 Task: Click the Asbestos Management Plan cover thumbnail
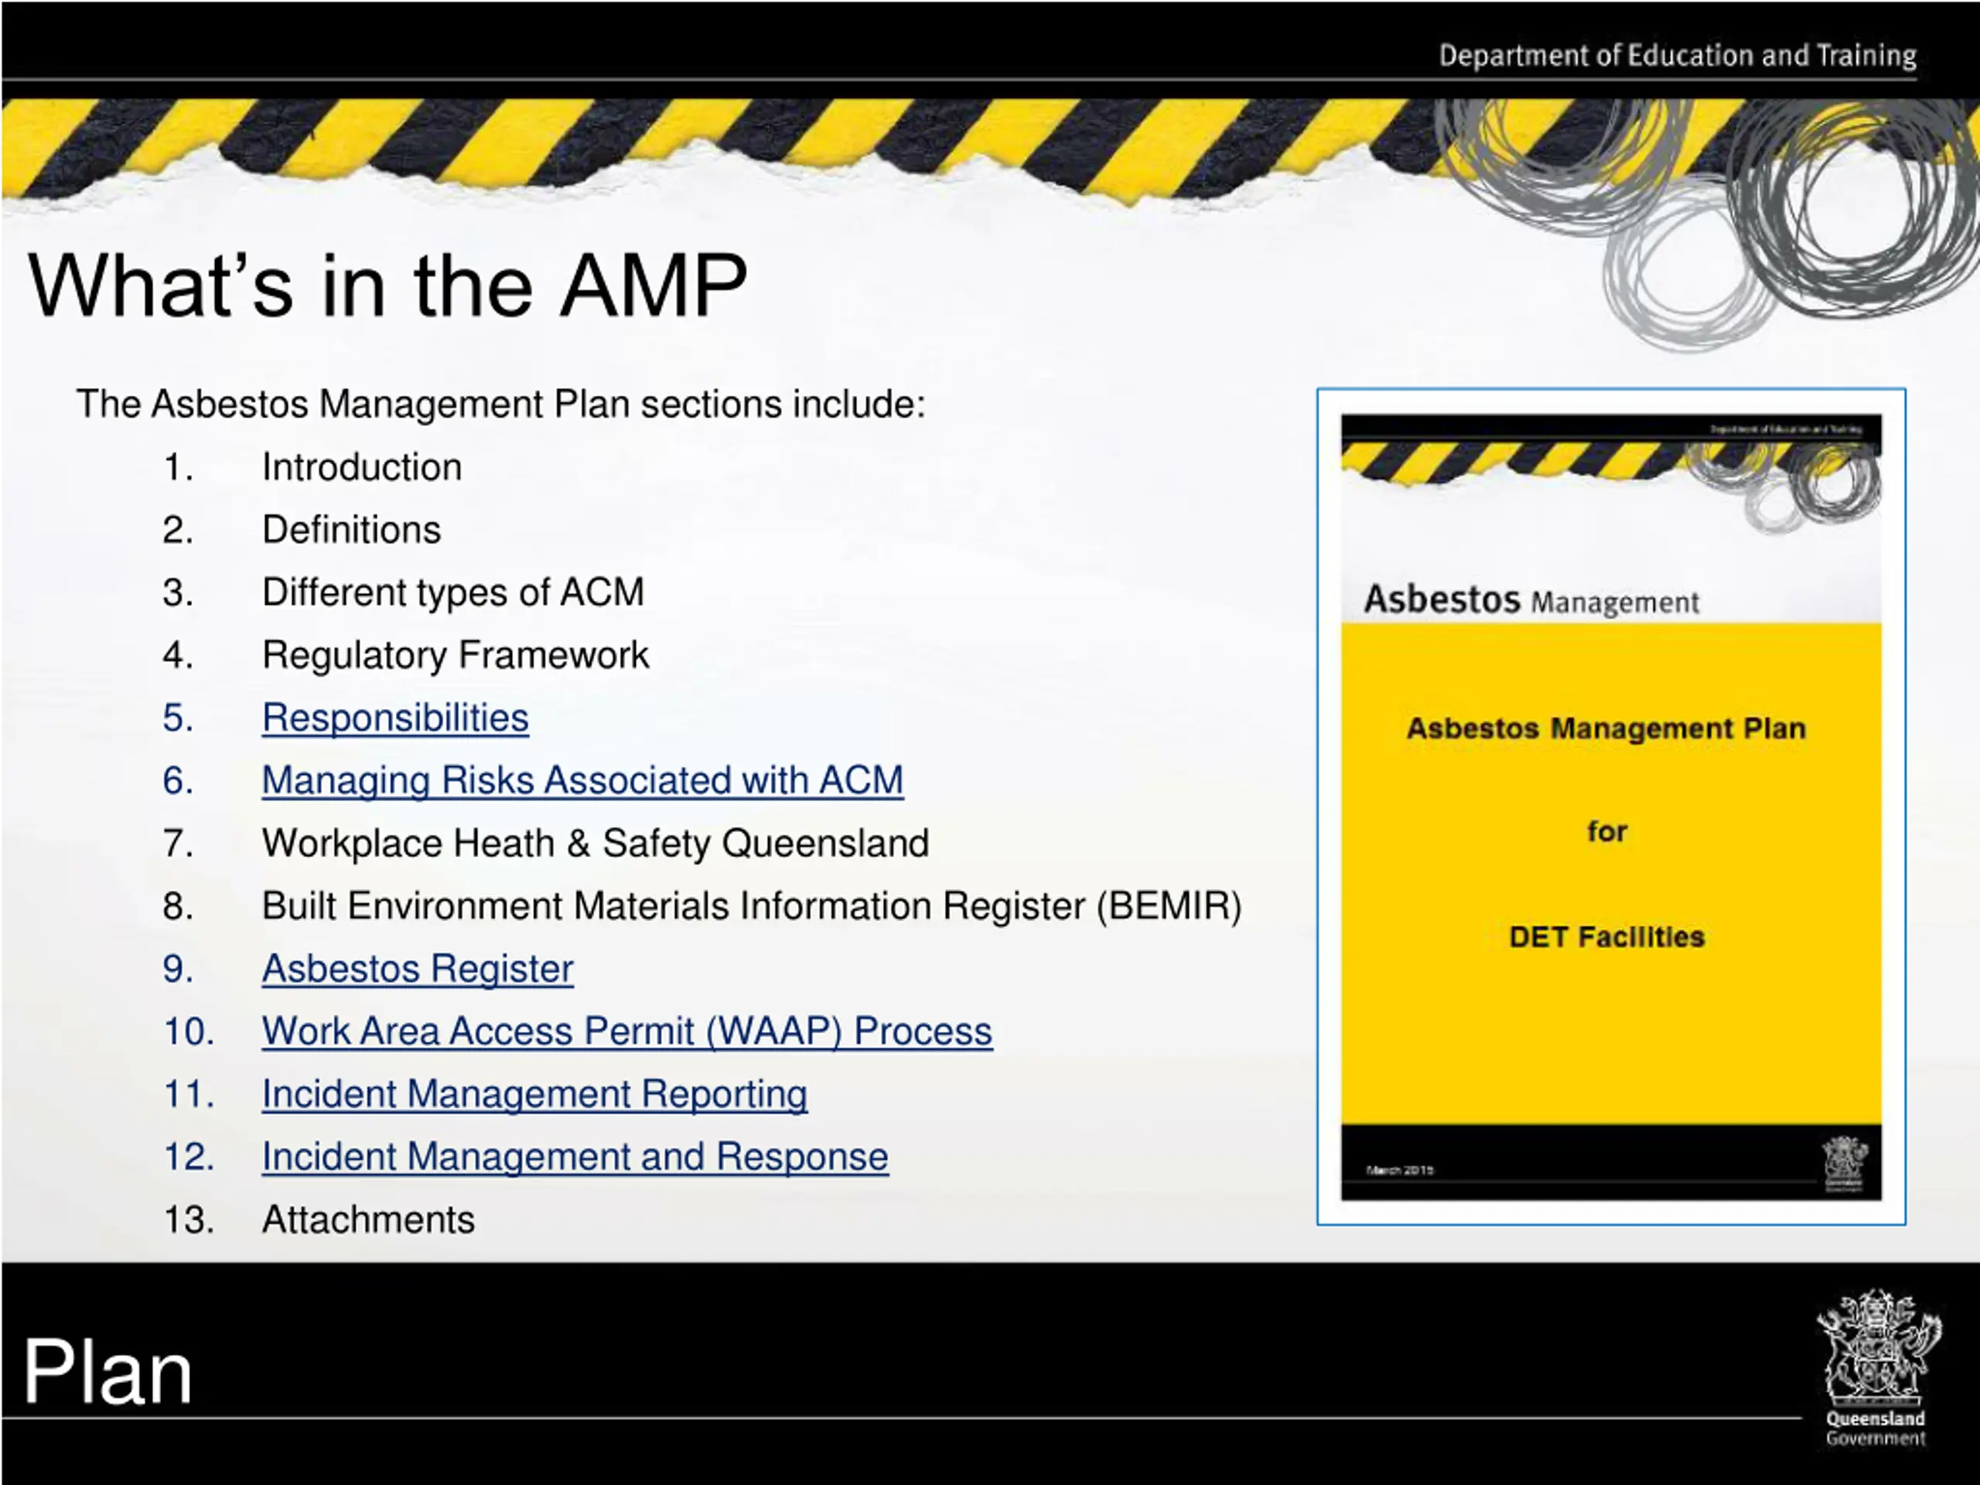1610,807
